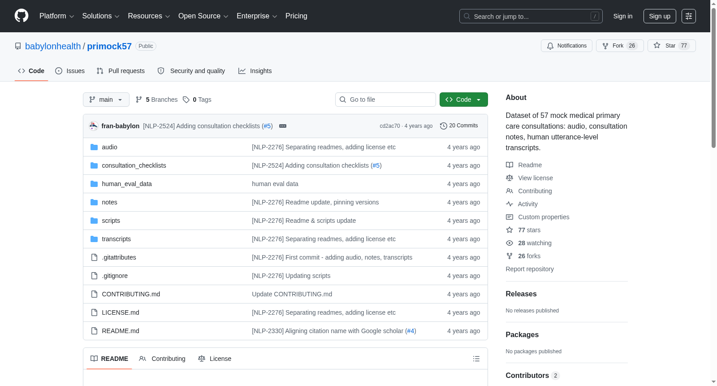Click the repository icon before babylonhealth
This screenshot has width=717, height=386.
pyautogui.click(x=18, y=46)
